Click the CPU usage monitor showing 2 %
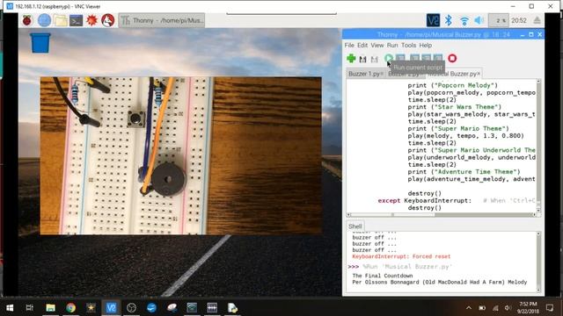Viewport: 563px width, 316px height. [x=499, y=20]
